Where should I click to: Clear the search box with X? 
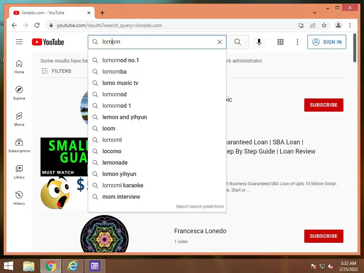(x=219, y=42)
